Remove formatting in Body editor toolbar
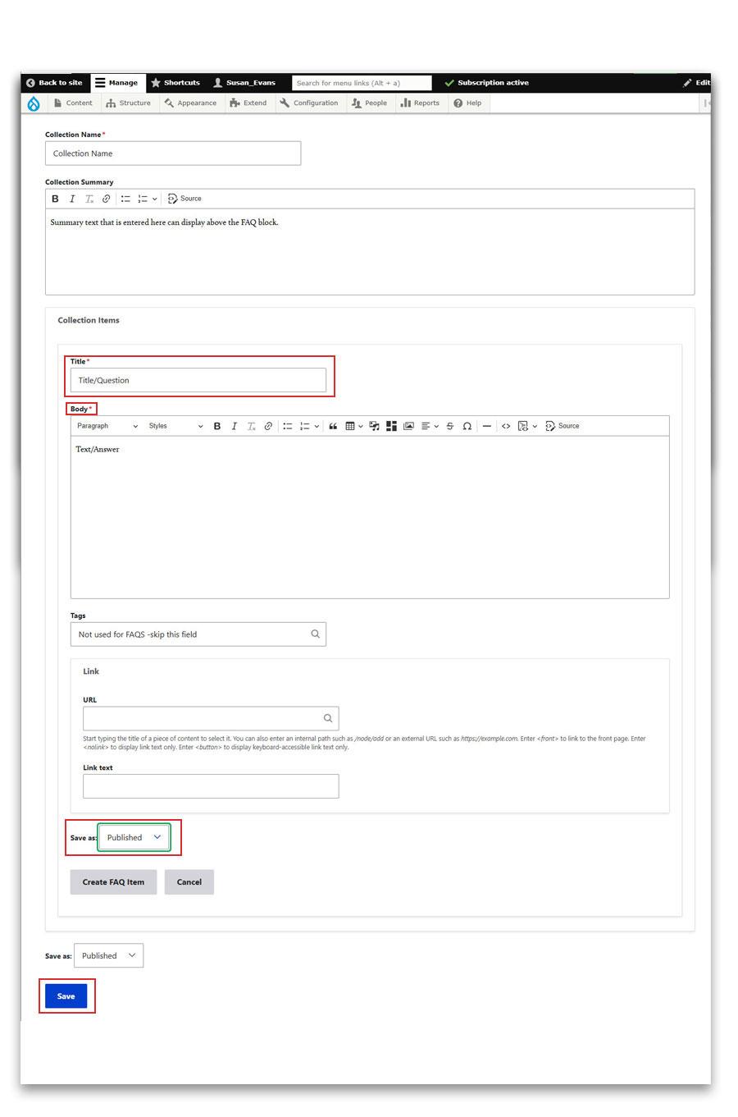The image size is (738, 1117). pyautogui.click(x=252, y=426)
